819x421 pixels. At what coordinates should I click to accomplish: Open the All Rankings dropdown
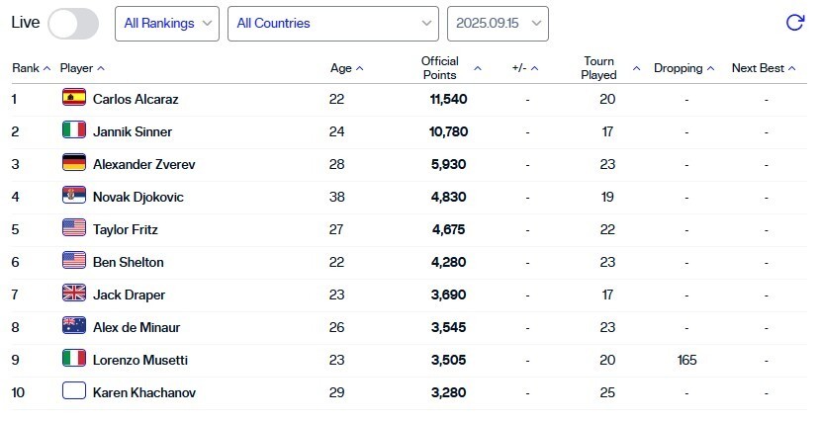(x=167, y=23)
